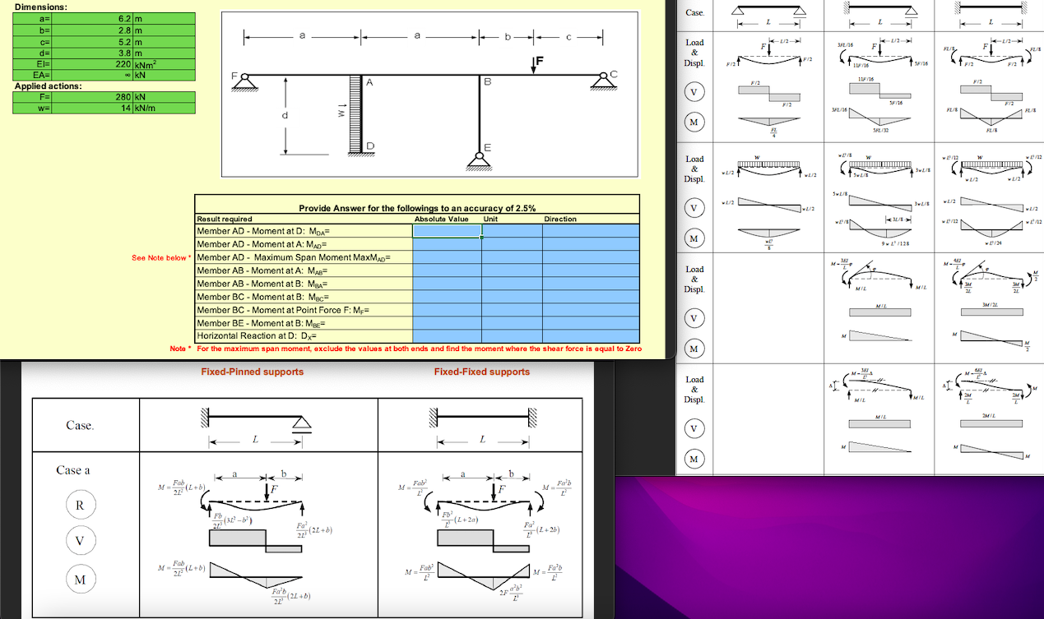
Task: Click the V icon in the bottom Load & Displ row
Action: [x=694, y=428]
